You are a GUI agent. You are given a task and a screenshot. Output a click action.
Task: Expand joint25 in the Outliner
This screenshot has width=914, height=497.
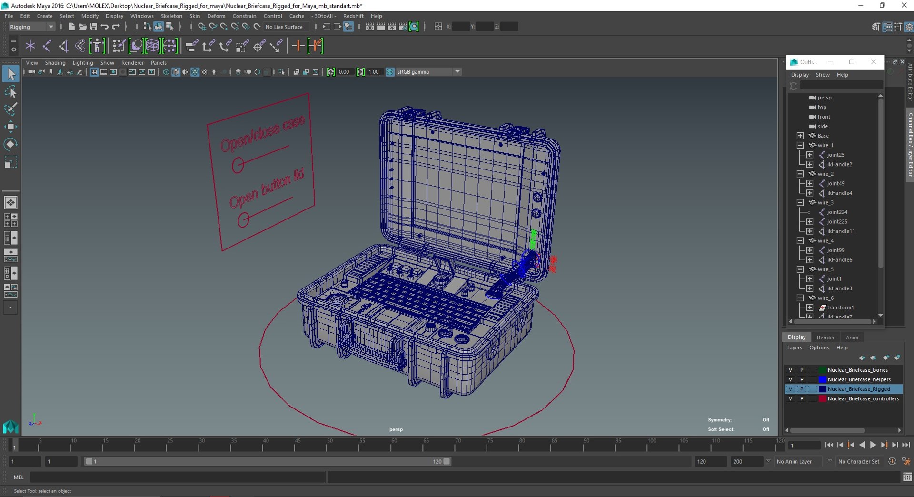[810, 155]
